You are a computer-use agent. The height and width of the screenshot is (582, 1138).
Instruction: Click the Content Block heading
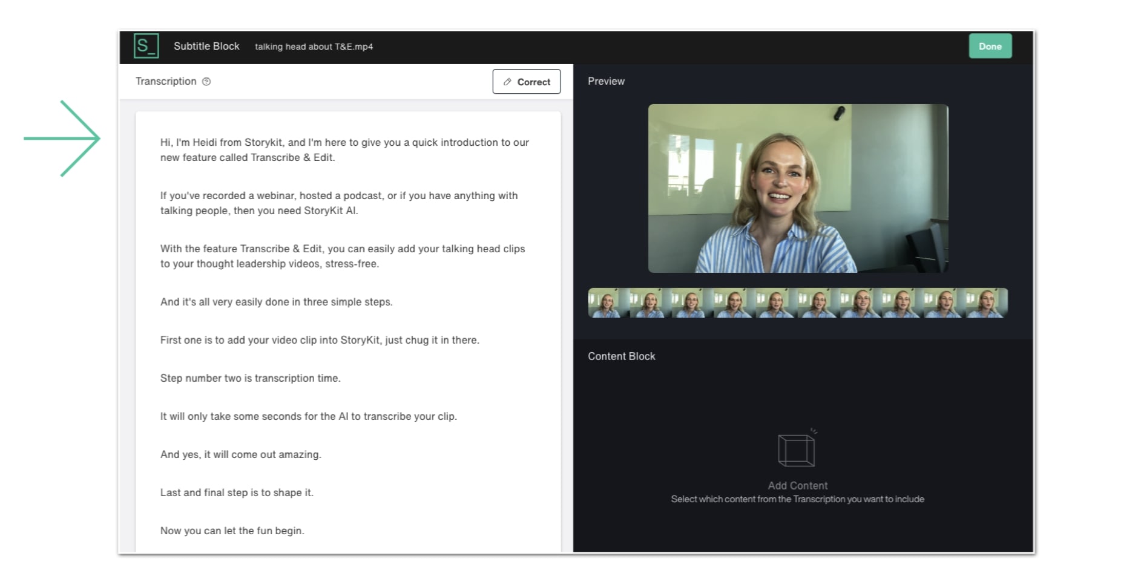point(622,356)
